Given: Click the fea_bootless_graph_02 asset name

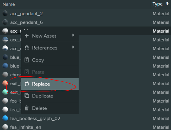Looking at the screenshot, I should point(35,119).
